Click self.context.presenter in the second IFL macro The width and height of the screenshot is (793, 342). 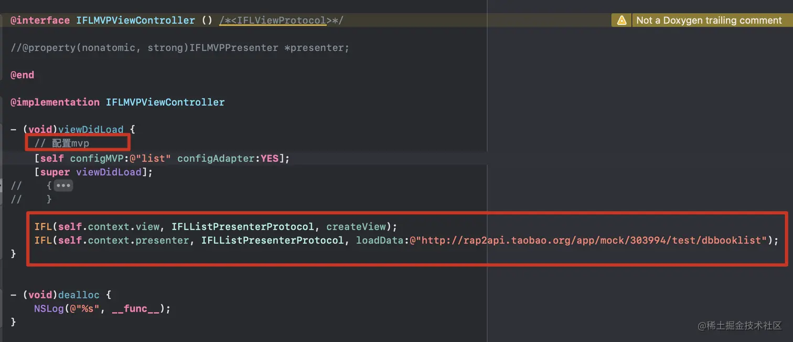(124, 240)
